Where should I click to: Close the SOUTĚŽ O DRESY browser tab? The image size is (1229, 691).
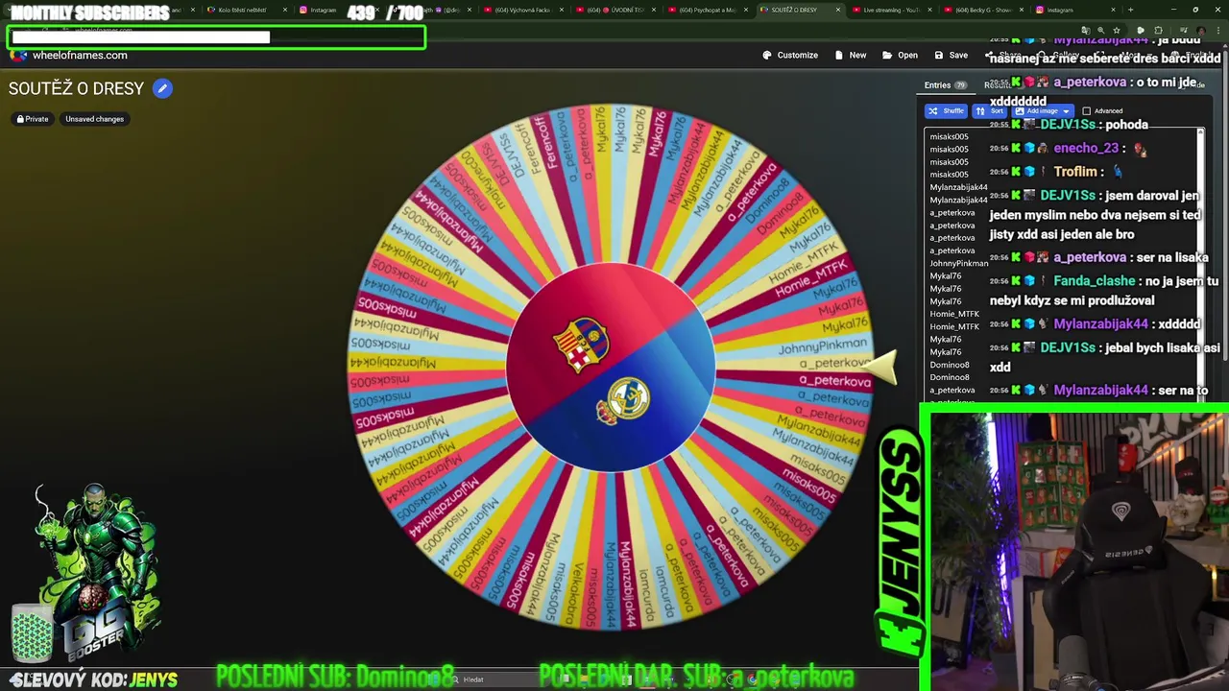(838, 10)
